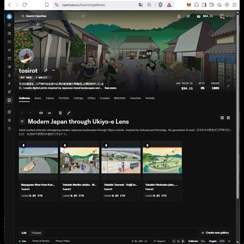Delete gallery using the trash icon
The image size is (244, 244).
coord(60,113)
